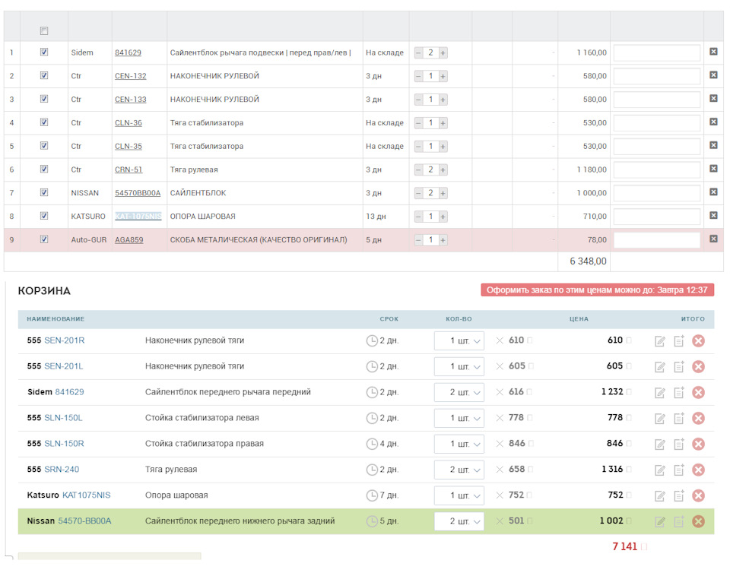Open the CLN-35 article link
Screen dimensions: 730x576
[x=129, y=146]
